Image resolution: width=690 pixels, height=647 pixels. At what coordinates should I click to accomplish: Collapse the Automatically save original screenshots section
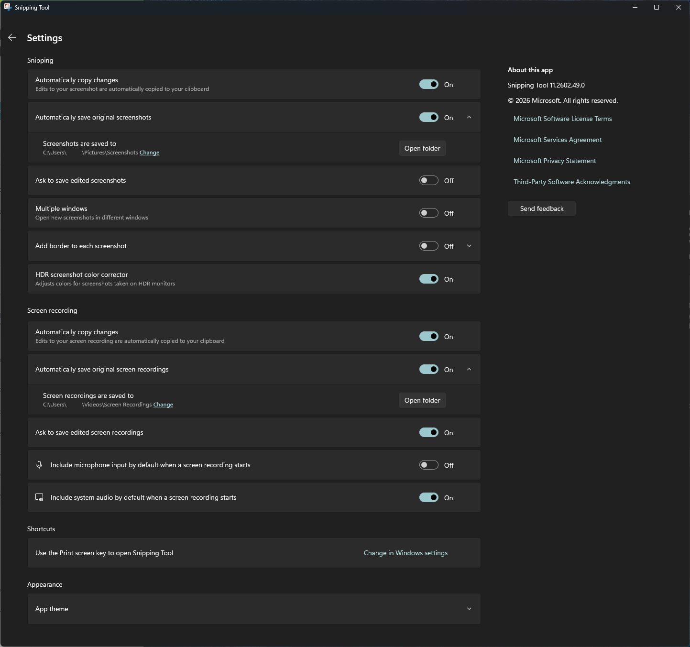(x=469, y=117)
